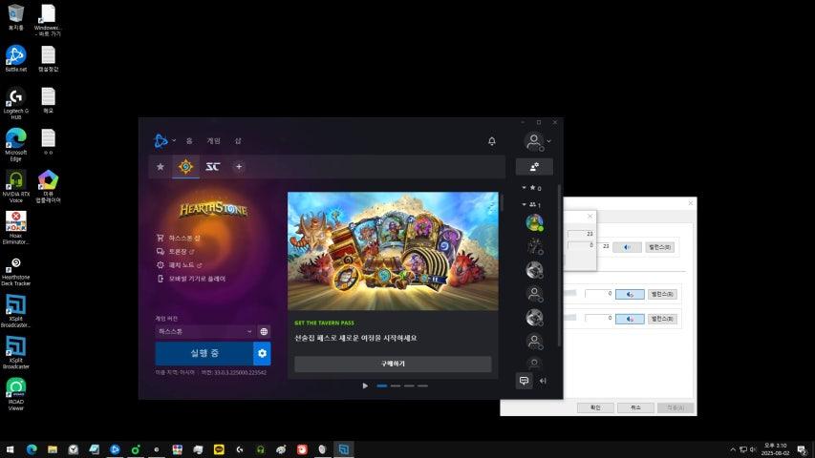Open the taskbar clock showing 3:10

point(776,449)
